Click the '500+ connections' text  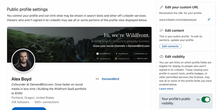coord(47,102)
